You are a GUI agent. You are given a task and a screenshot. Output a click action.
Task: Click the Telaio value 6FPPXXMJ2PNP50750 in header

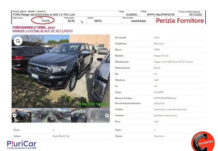click(x=161, y=15)
